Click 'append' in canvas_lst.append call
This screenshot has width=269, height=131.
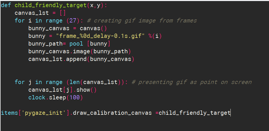click(76, 59)
